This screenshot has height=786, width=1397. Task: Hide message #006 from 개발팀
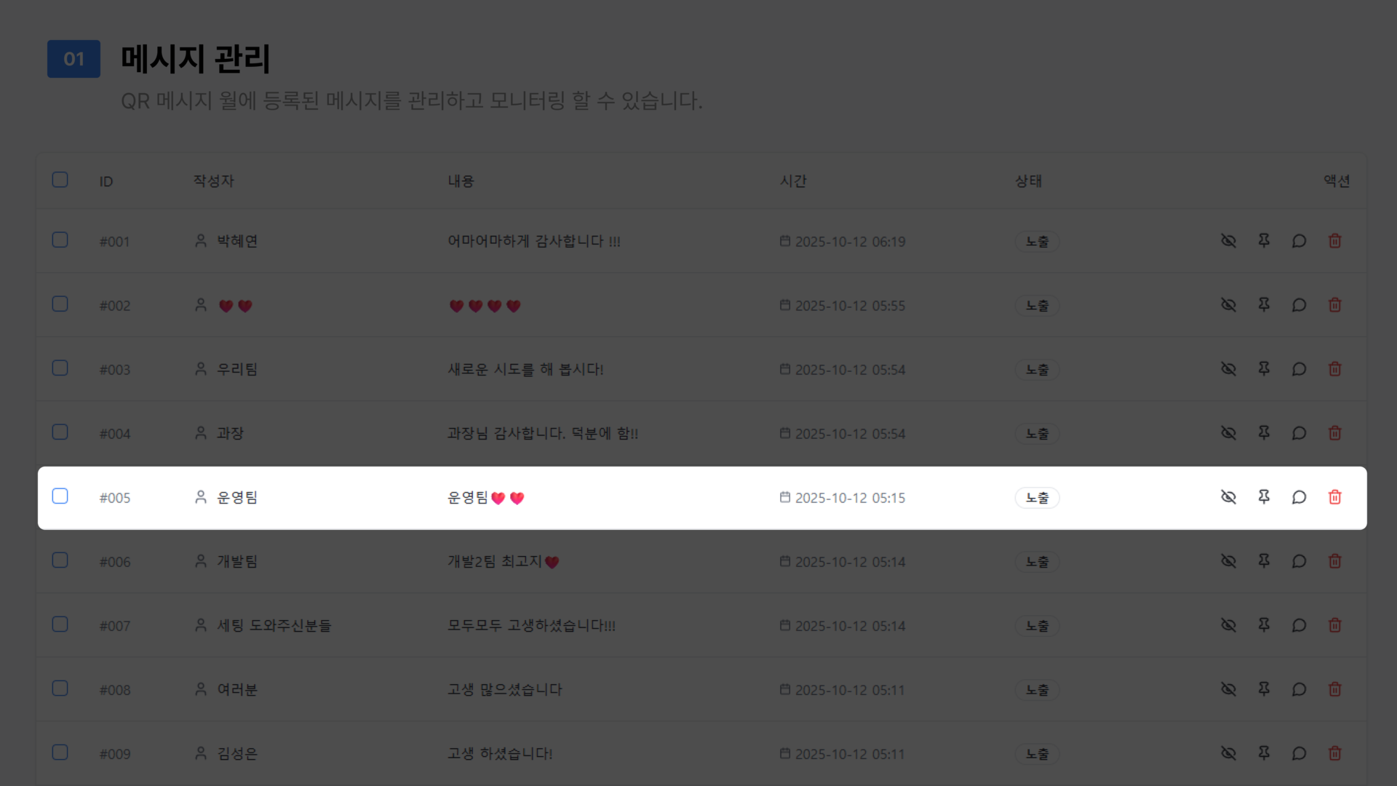pos(1228,561)
